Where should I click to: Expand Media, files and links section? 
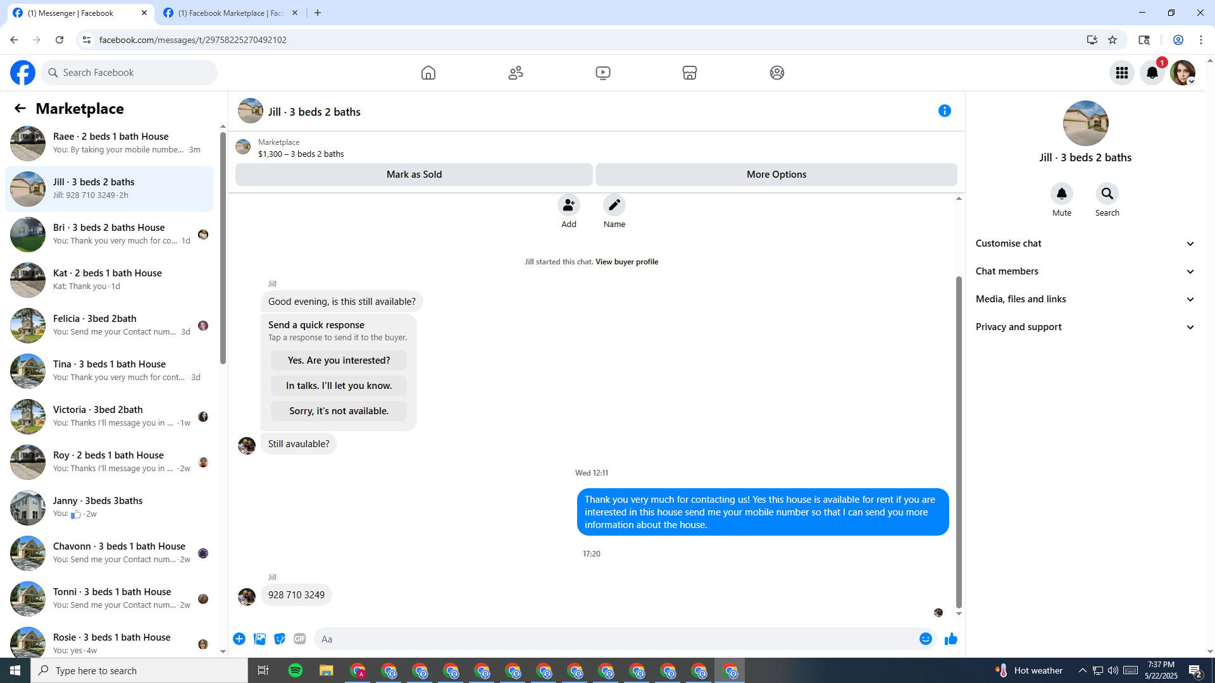tap(1085, 299)
